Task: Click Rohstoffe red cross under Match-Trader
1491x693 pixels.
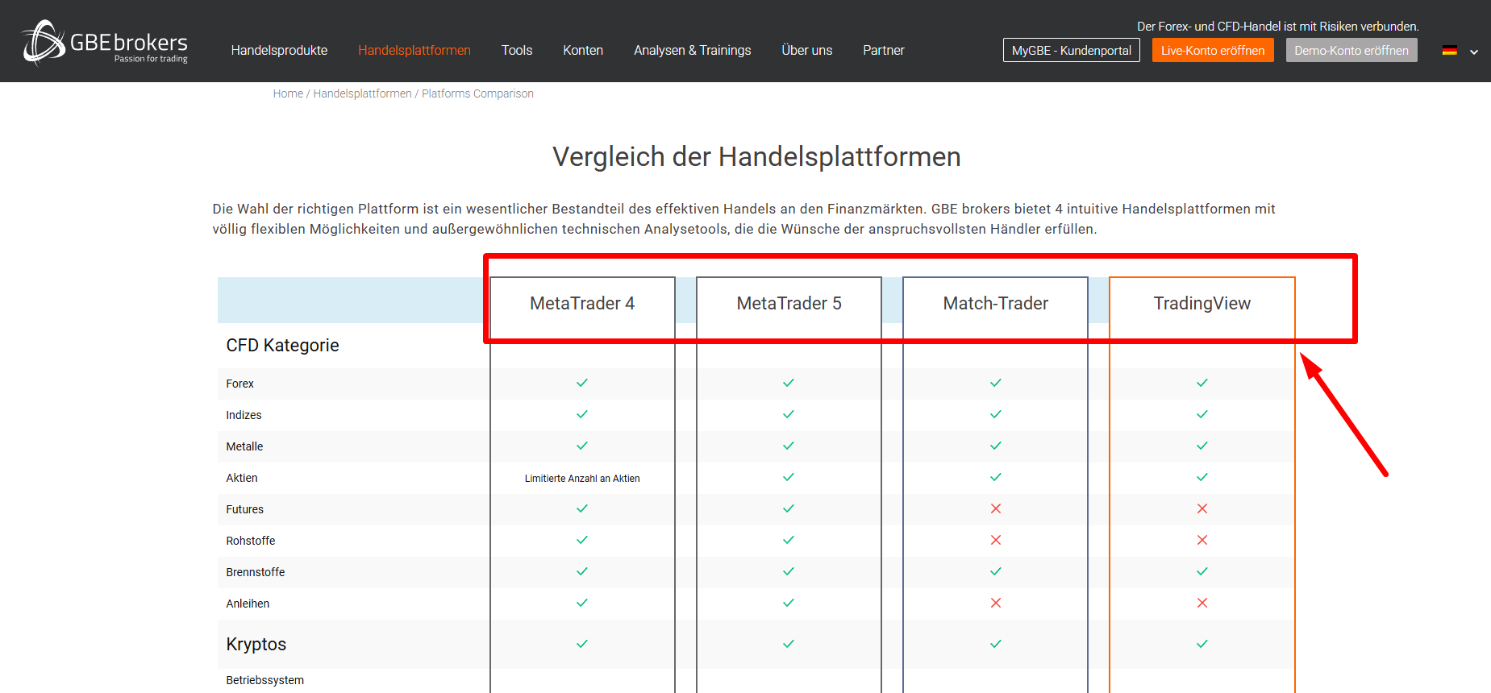Action: [996, 540]
